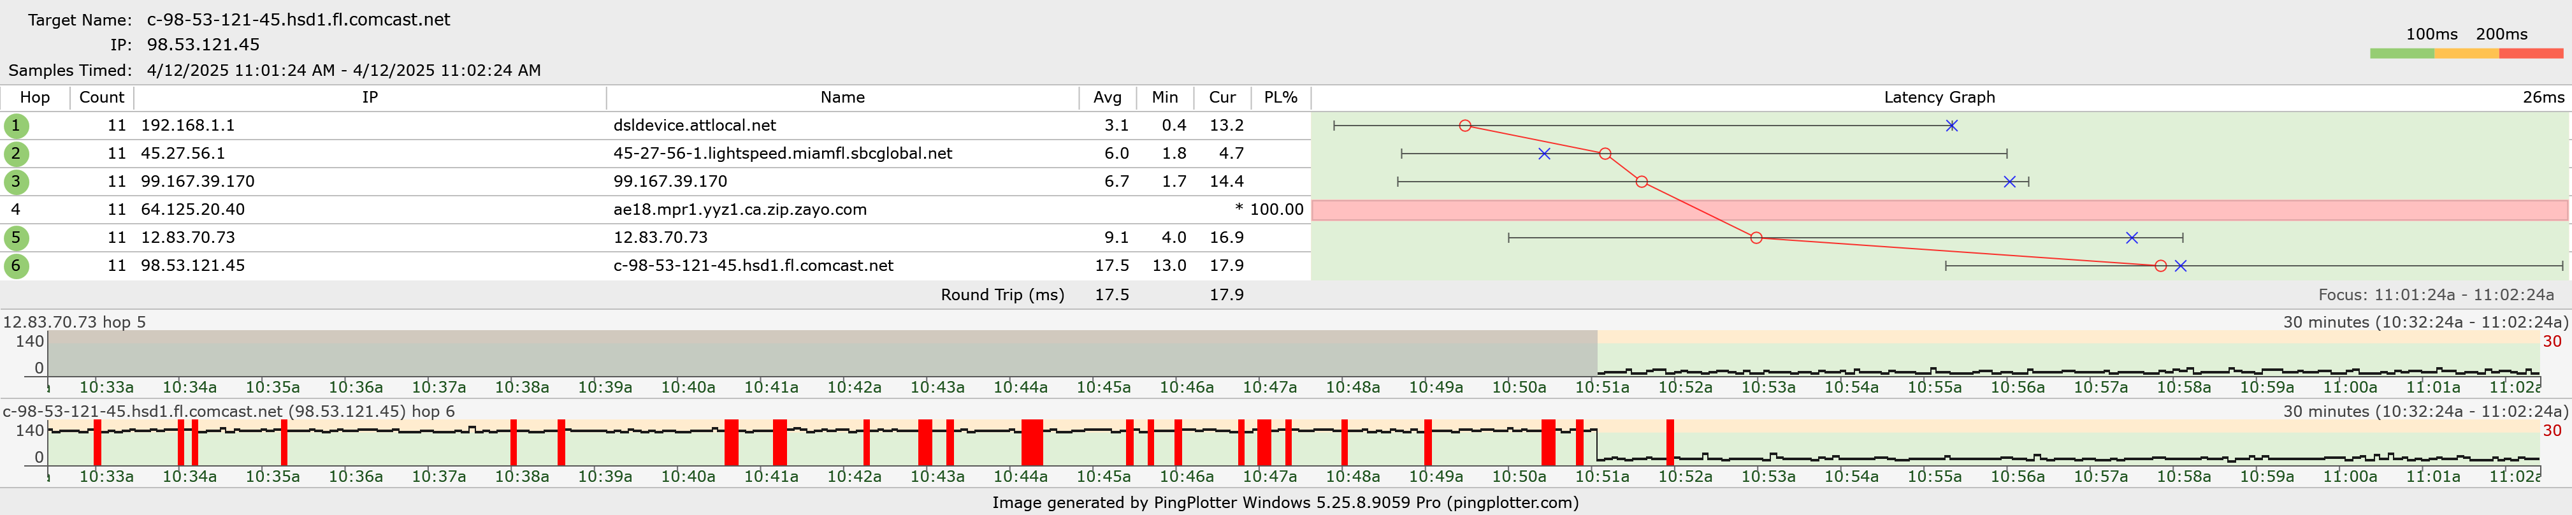Click hop 4 number in Hop column
Screen dimensions: 2572x515
click(16, 210)
